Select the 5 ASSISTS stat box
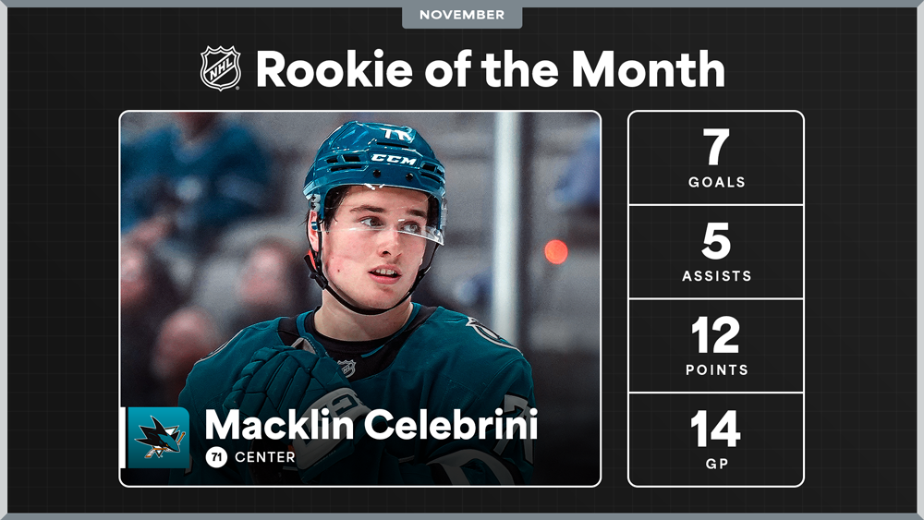 pyautogui.click(x=716, y=252)
